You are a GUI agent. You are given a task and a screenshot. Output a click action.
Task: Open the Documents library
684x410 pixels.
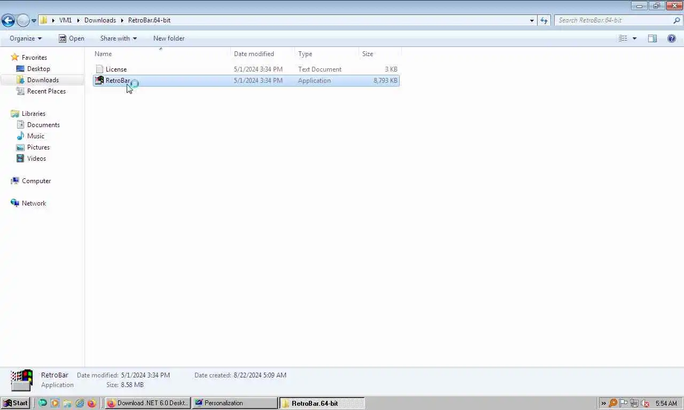[43, 125]
